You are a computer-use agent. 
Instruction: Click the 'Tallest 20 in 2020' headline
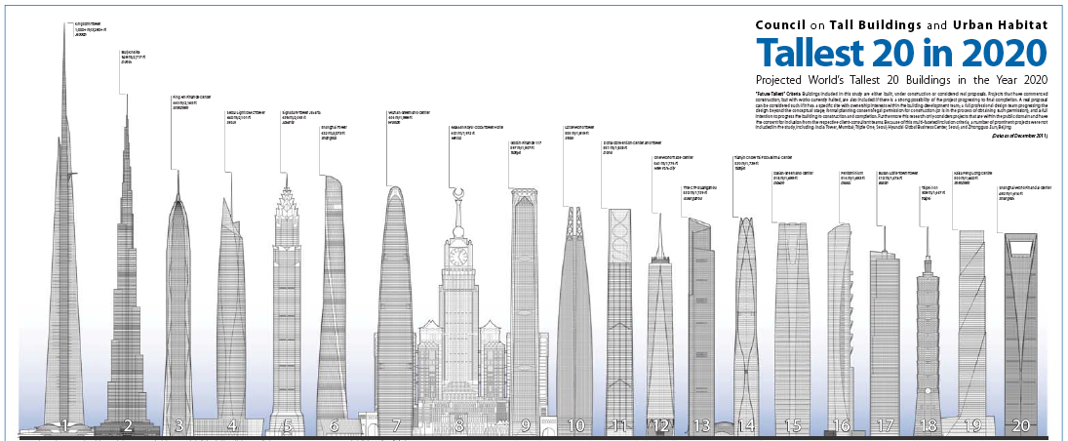coord(901,52)
